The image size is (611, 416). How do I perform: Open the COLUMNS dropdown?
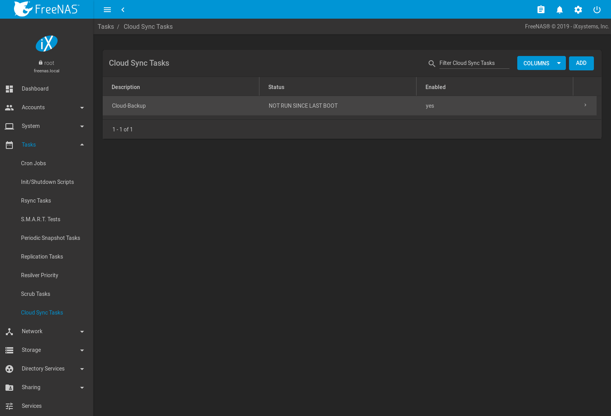[x=541, y=63]
